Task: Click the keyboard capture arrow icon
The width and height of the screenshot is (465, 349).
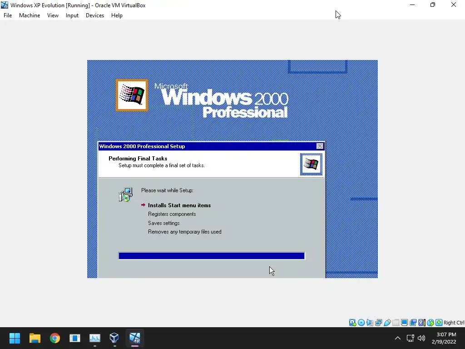Action: [439, 323]
